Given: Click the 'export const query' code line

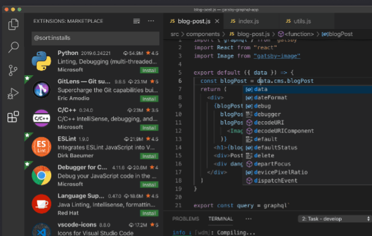Looking at the screenshot, I should click(x=241, y=206).
